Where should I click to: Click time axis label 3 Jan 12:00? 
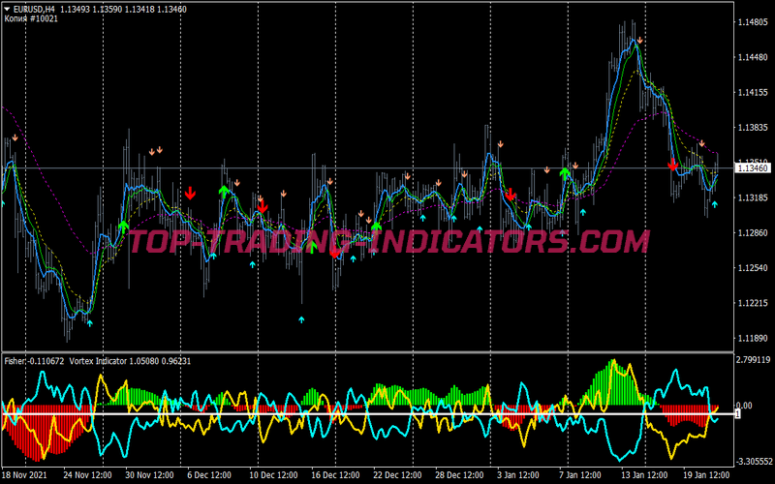click(519, 475)
